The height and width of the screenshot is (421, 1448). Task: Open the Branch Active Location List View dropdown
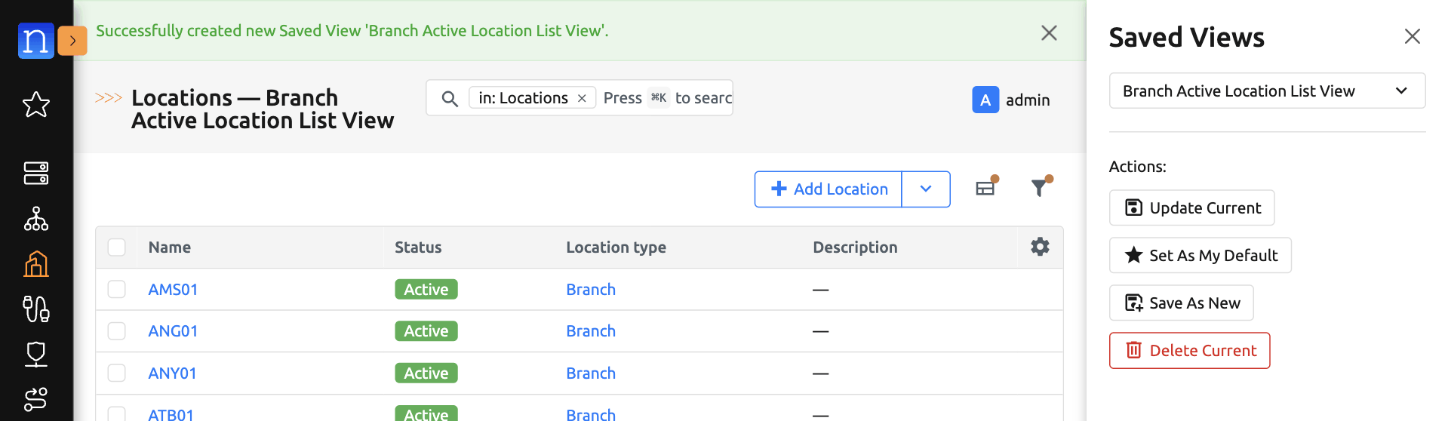(1266, 91)
